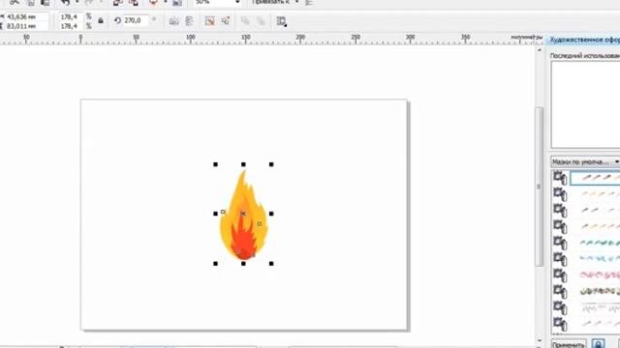Viewport: 620px width, 348px height.
Task: Click the orange-framed icon in property bar
Action: pos(209,21)
